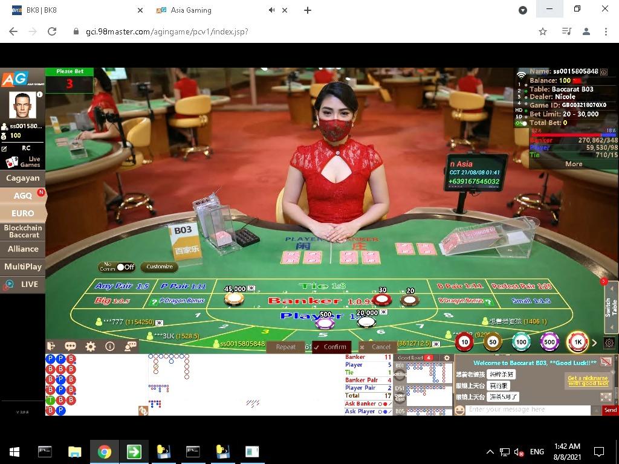
Task: Send the chat message
Action: point(611,410)
